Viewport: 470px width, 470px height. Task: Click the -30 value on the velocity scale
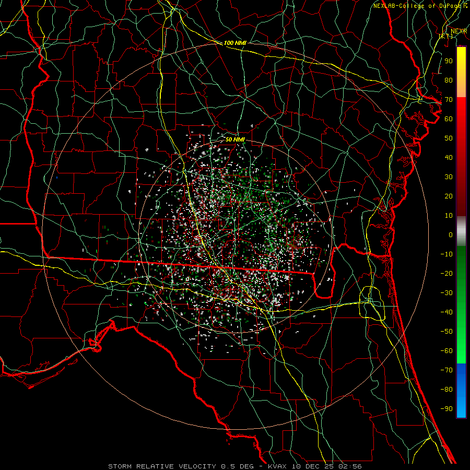pos(446,293)
